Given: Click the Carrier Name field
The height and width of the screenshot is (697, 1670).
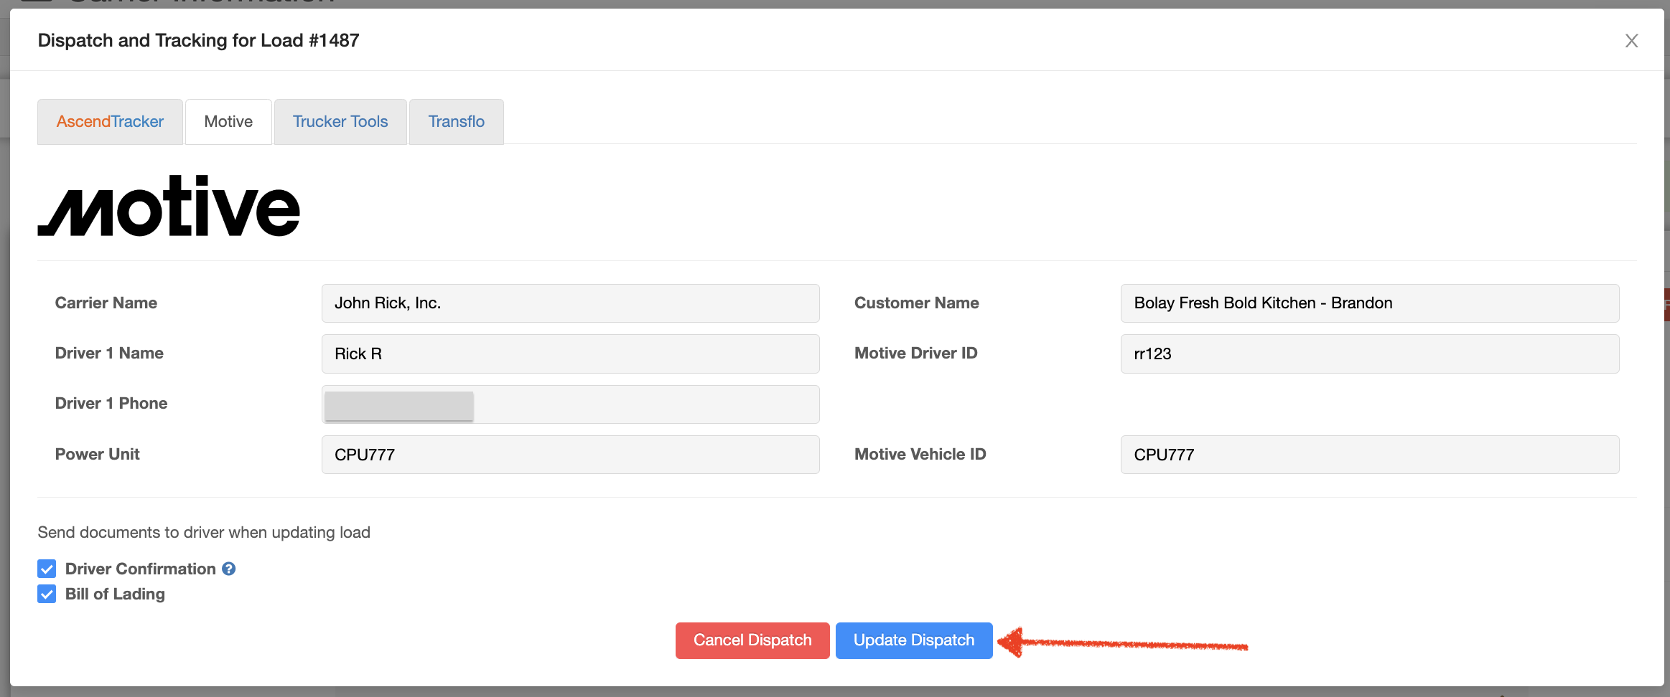Looking at the screenshot, I should pyautogui.click(x=570, y=303).
